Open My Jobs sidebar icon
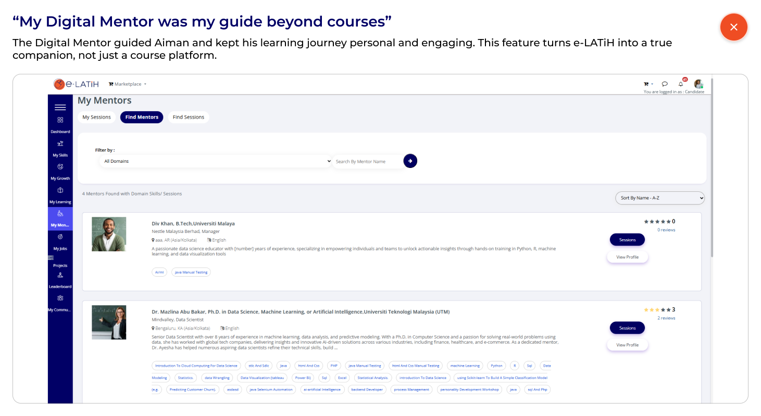The height and width of the screenshot is (416, 761). tap(60, 242)
